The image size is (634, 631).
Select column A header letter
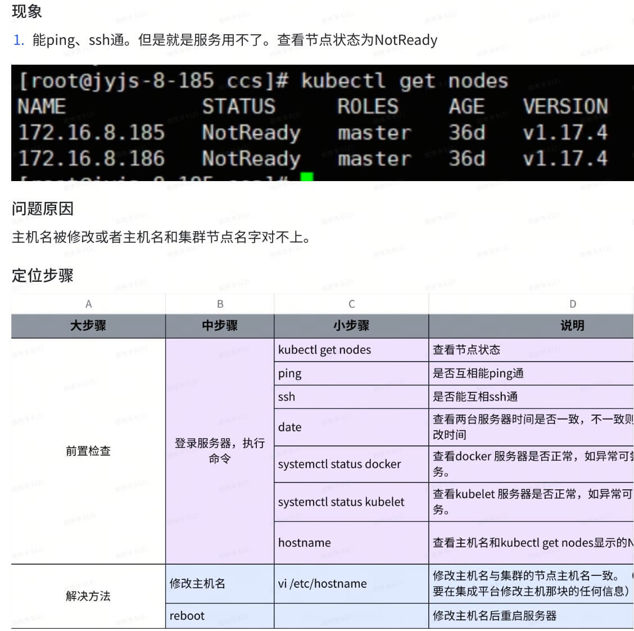(88, 304)
